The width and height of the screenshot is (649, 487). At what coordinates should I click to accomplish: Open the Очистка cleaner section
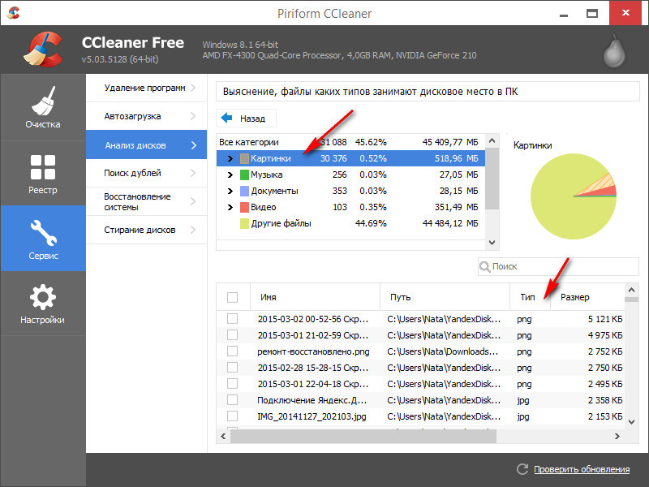coord(43,107)
